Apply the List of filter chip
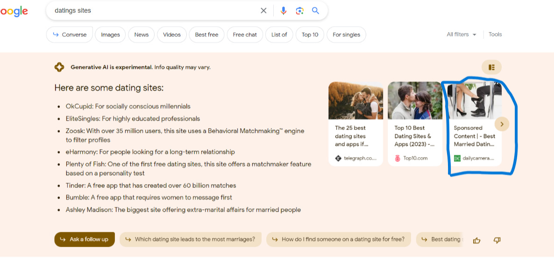 point(279,35)
